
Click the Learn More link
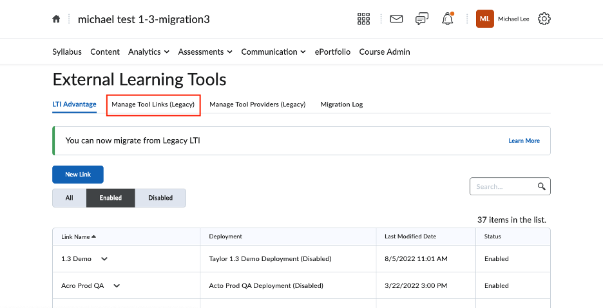524,140
